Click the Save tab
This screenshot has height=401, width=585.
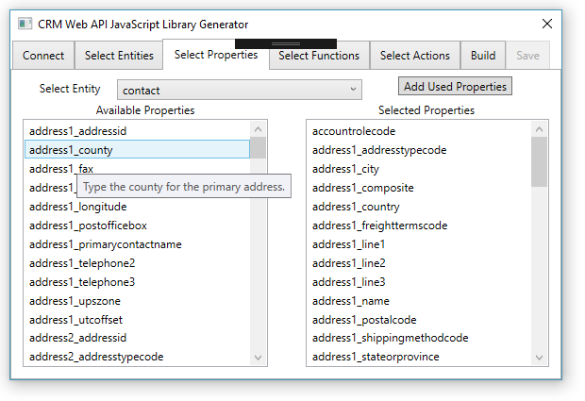point(527,56)
